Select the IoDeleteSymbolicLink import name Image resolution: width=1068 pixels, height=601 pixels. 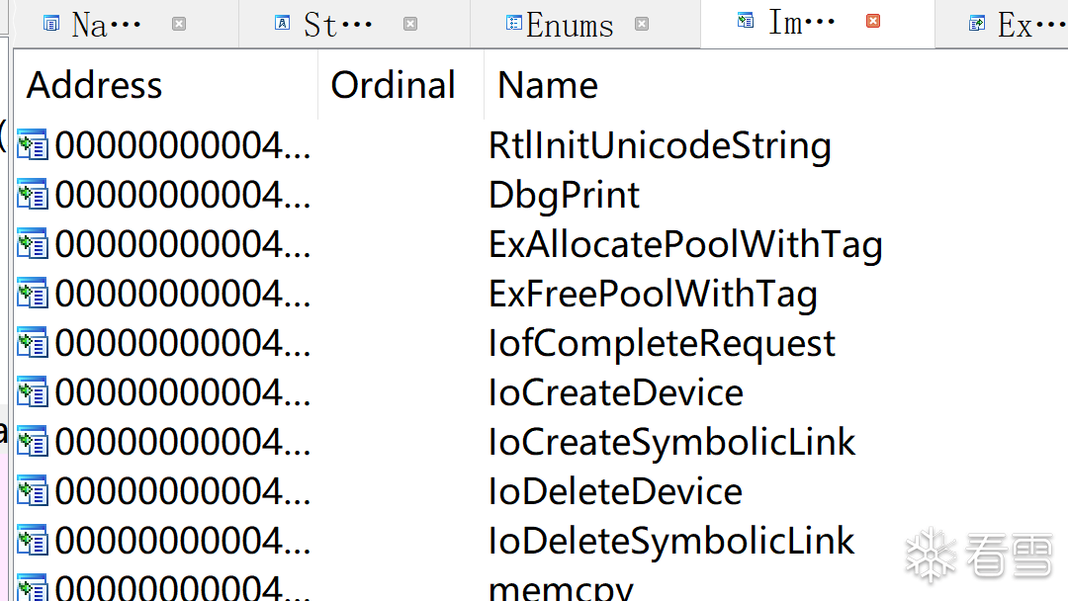coord(671,541)
